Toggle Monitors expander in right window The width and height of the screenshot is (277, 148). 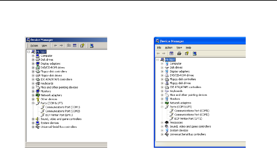162,99
